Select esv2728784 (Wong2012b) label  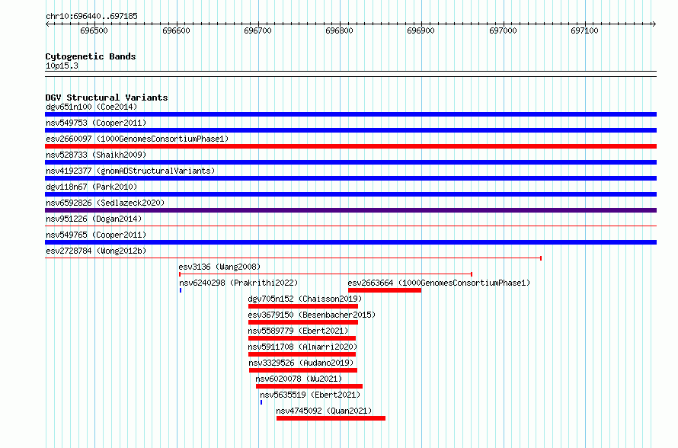coord(96,251)
